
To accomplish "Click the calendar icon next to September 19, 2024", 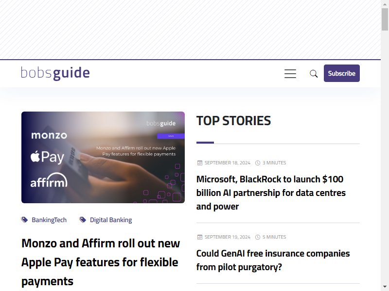I will click(x=200, y=237).
